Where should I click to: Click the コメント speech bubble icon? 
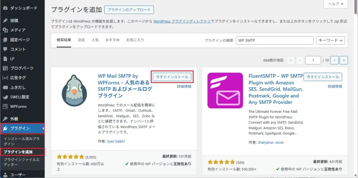pos(5,49)
